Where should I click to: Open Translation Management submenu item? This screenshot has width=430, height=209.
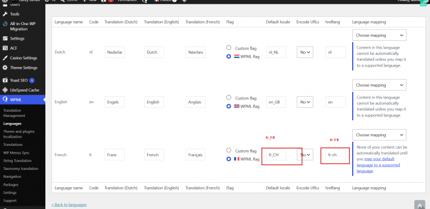(x=14, y=113)
